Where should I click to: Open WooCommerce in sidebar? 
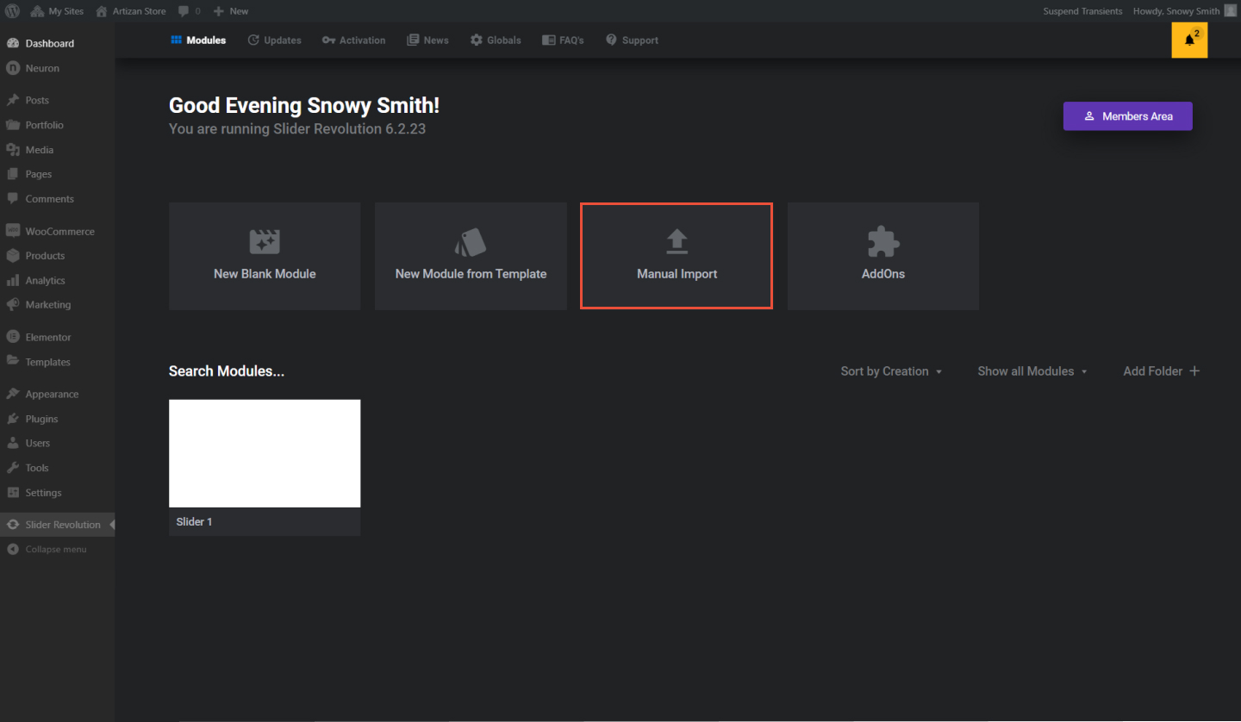tap(57, 231)
